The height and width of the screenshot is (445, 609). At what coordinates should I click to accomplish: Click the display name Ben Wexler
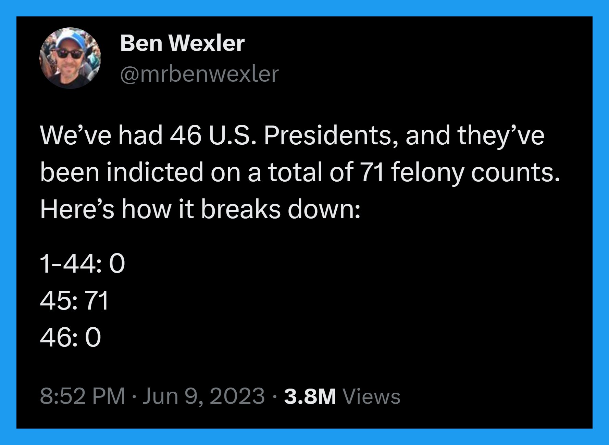pyautogui.click(x=183, y=43)
